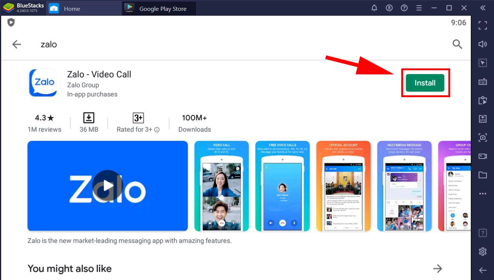Open the keyboard controls icon

(483, 81)
